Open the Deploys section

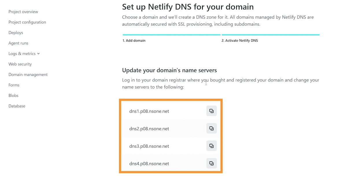16,33
